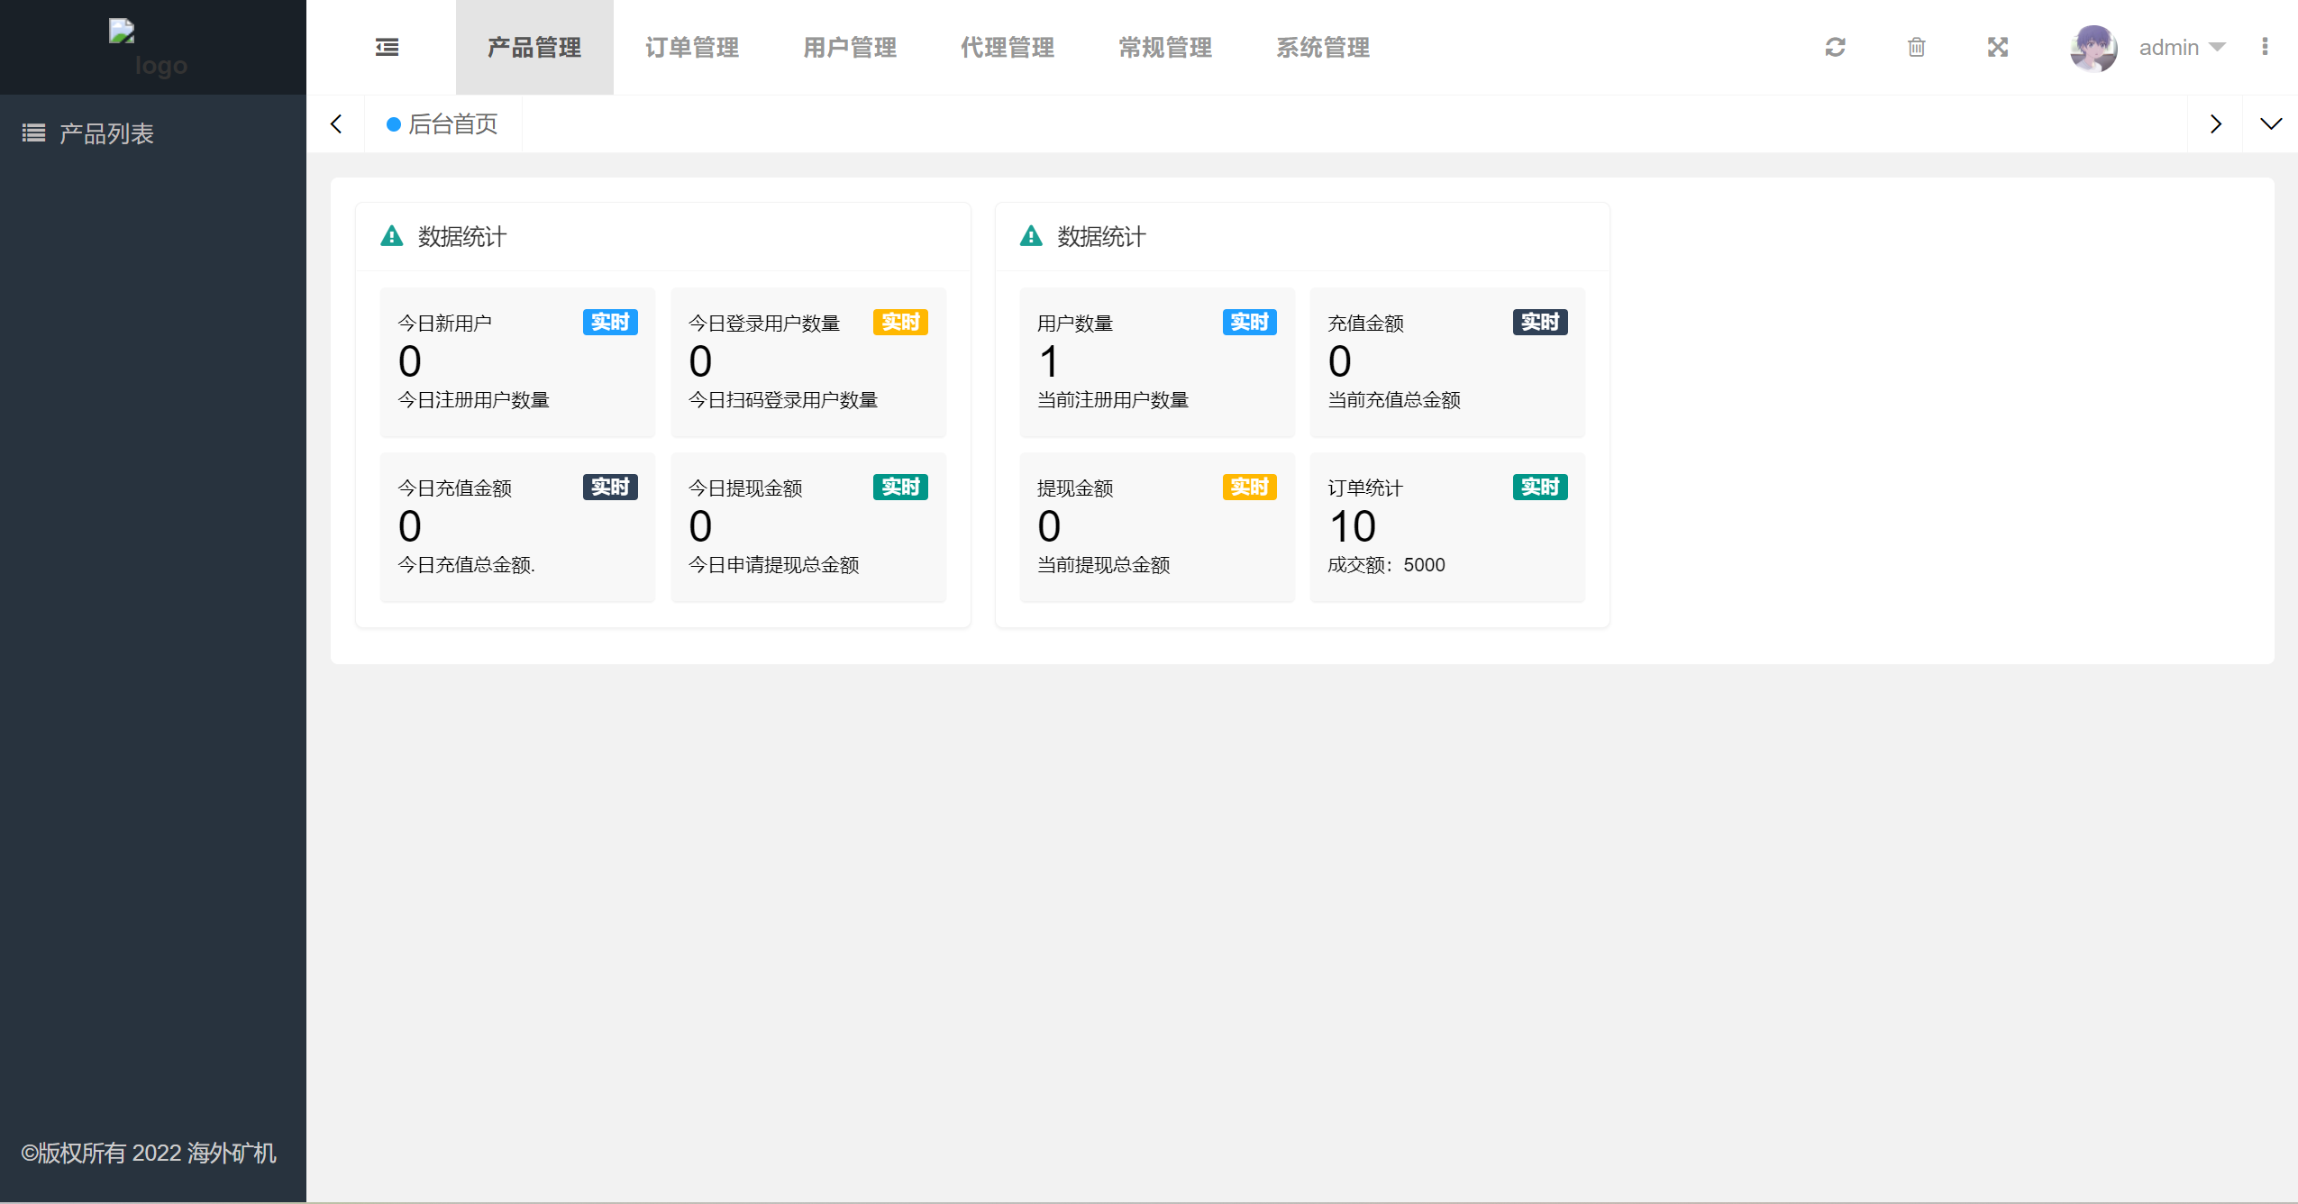Viewport: 2298px width, 1204px height.
Task: Collapse the sidebar with the hamburger icon
Action: [x=387, y=47]
